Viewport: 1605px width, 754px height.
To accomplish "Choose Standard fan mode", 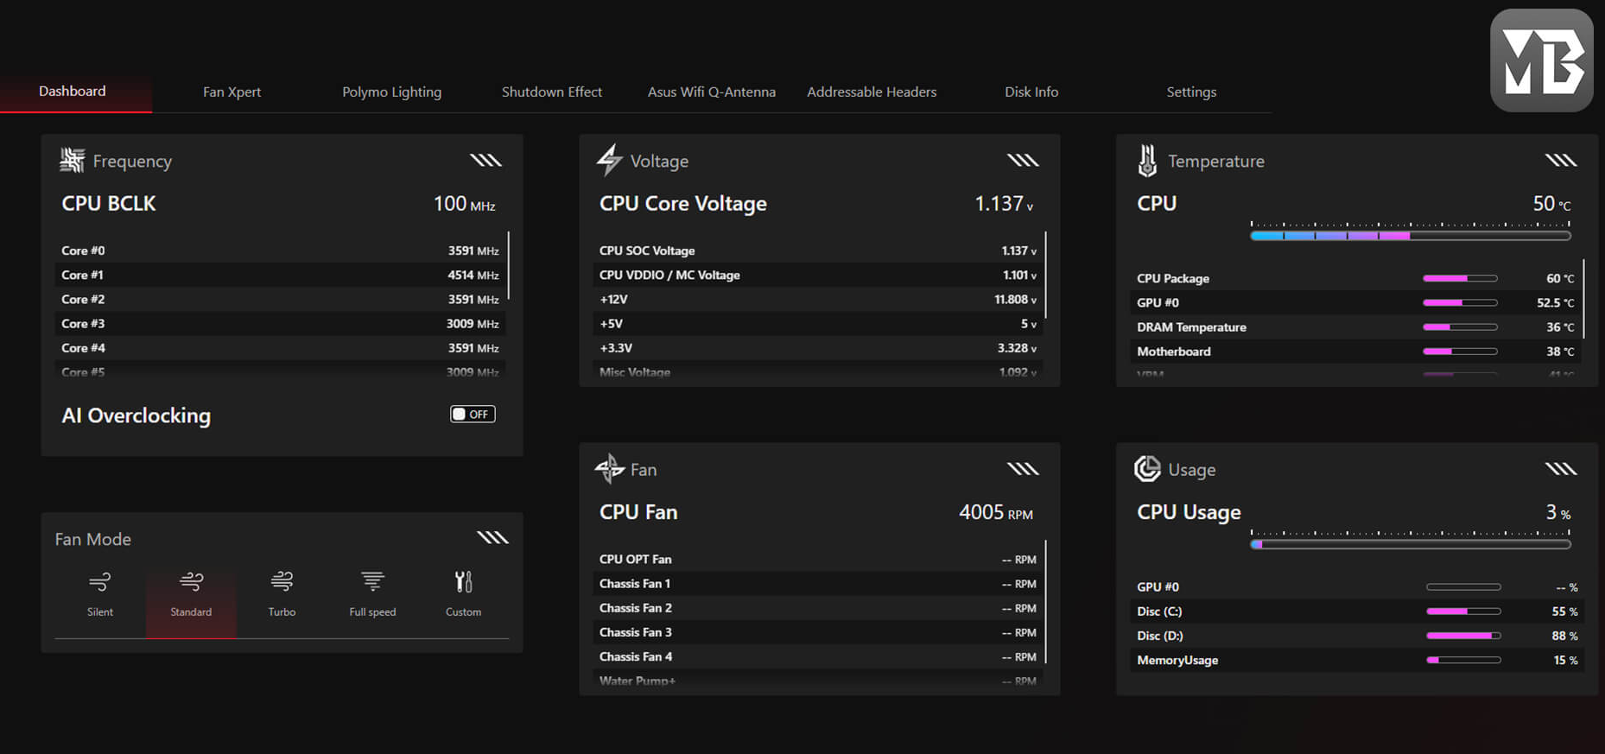I will click(191, 594).
